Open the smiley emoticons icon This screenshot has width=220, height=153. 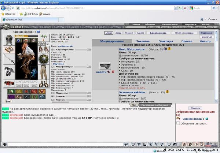(x=169, y=144)
